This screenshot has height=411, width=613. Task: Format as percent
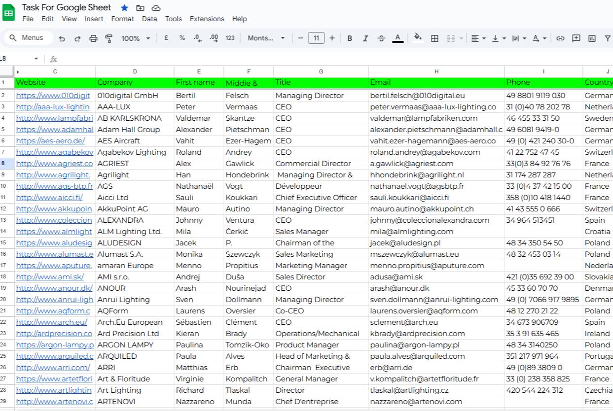(x=182, y=38)
